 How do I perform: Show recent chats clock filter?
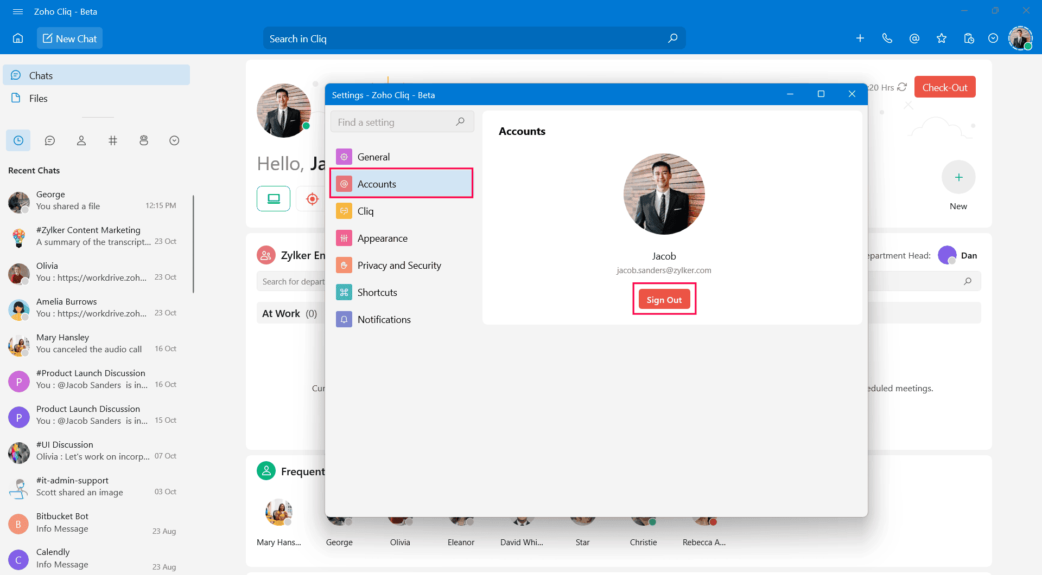pyautogui.click(x=18, y=140)
